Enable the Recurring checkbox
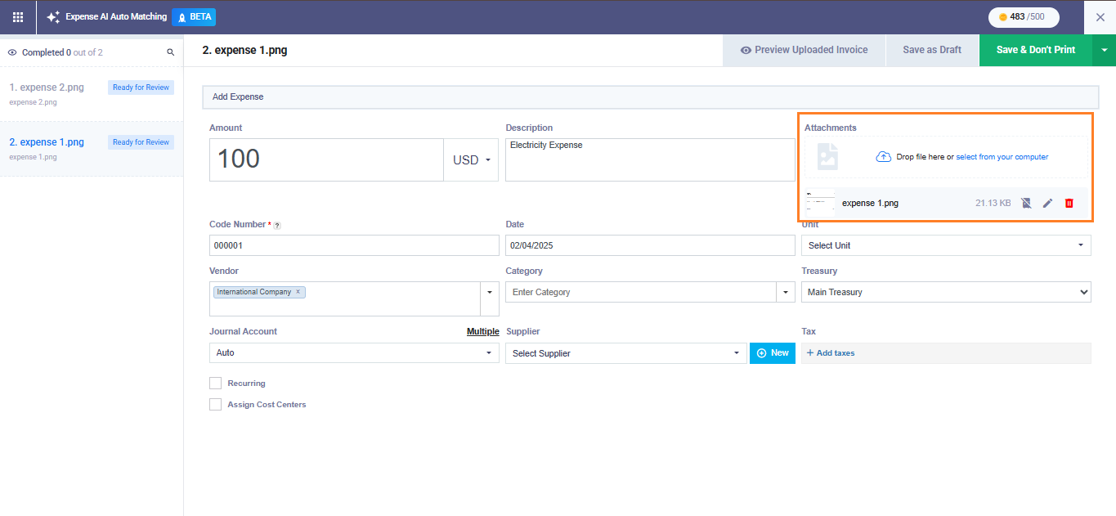The width and height of the screenshot is (1116, 516). tap(216, 383)
